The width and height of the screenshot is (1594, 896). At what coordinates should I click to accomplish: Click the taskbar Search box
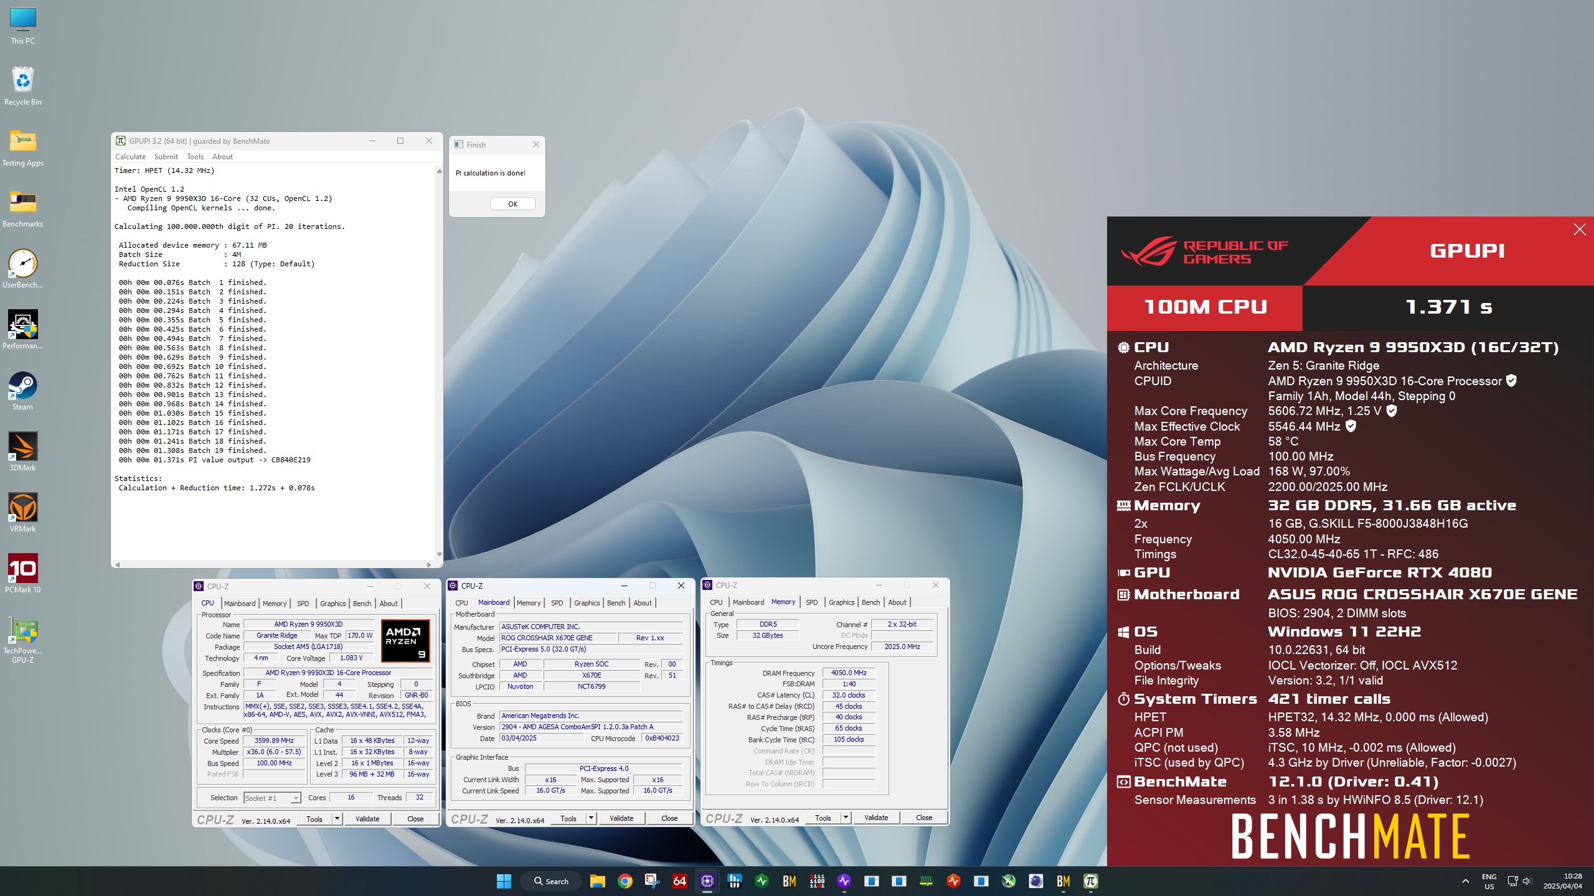click(552, 881)
